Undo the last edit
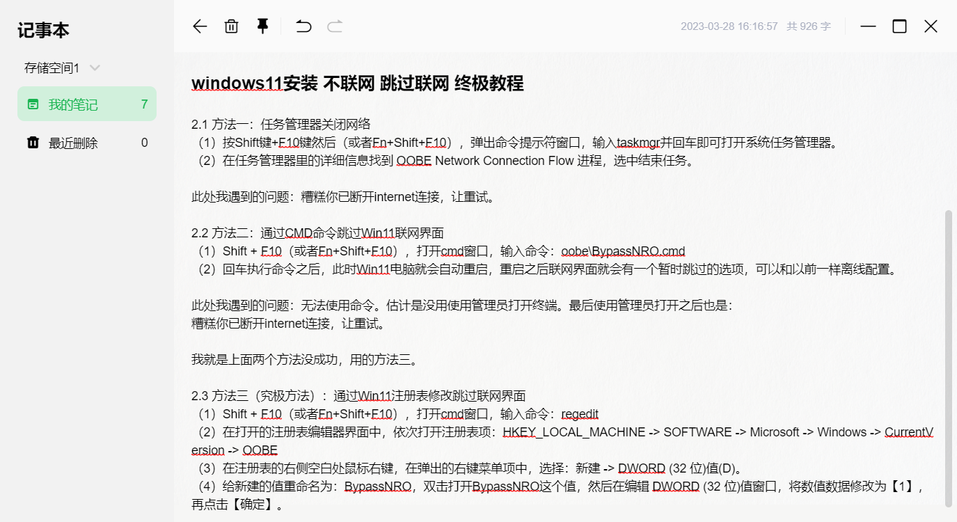The height and width of the screenshot is (522, 957). point(303,26)
